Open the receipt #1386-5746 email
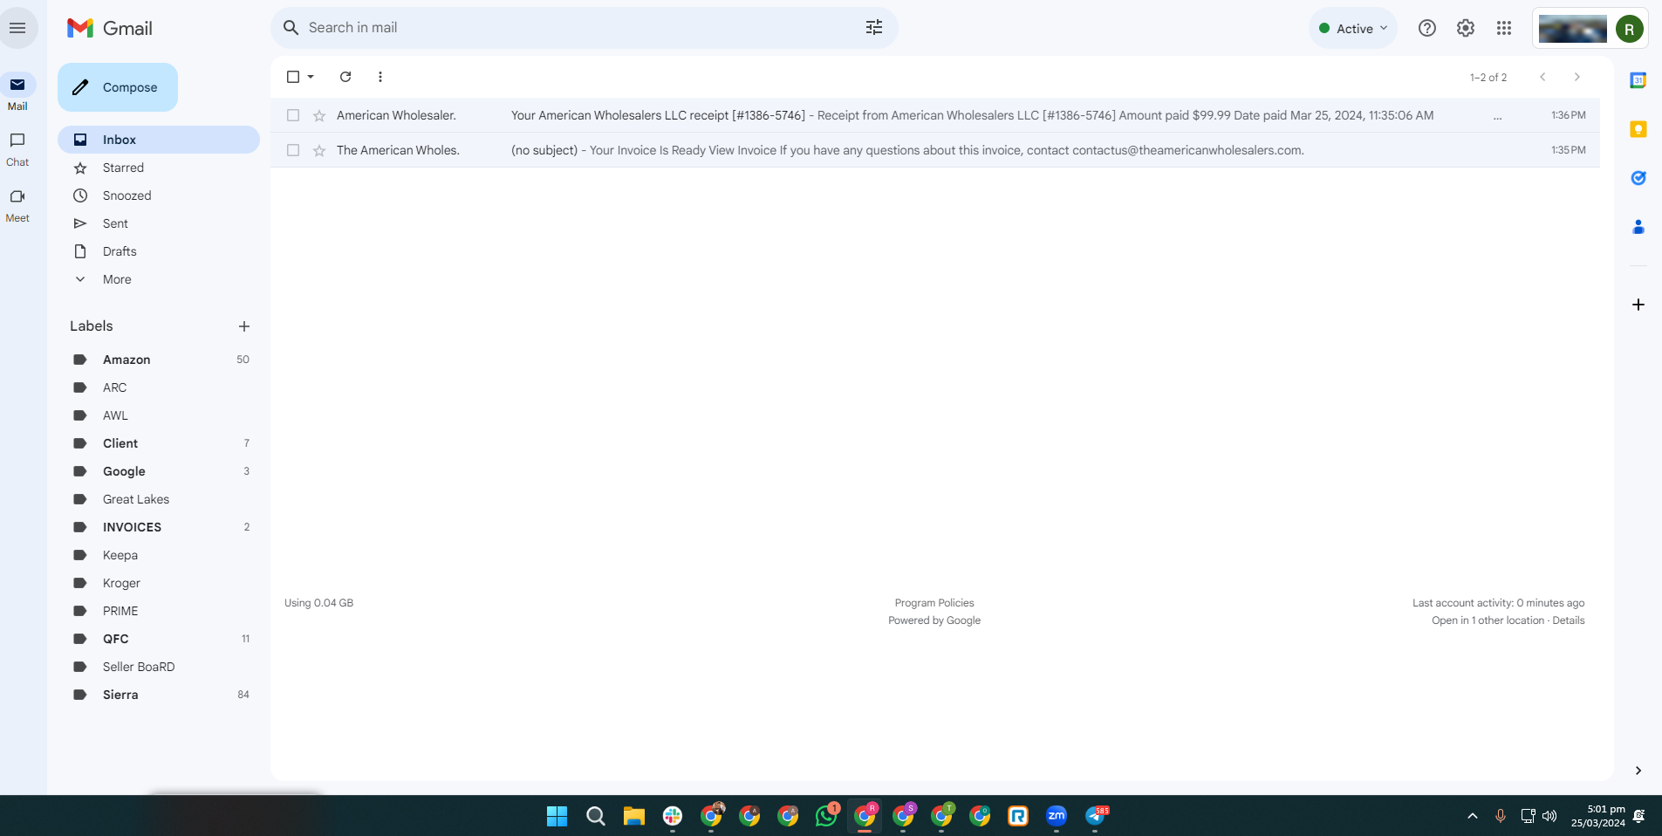Screen dimensions: 1662x836 pos(935,115)
